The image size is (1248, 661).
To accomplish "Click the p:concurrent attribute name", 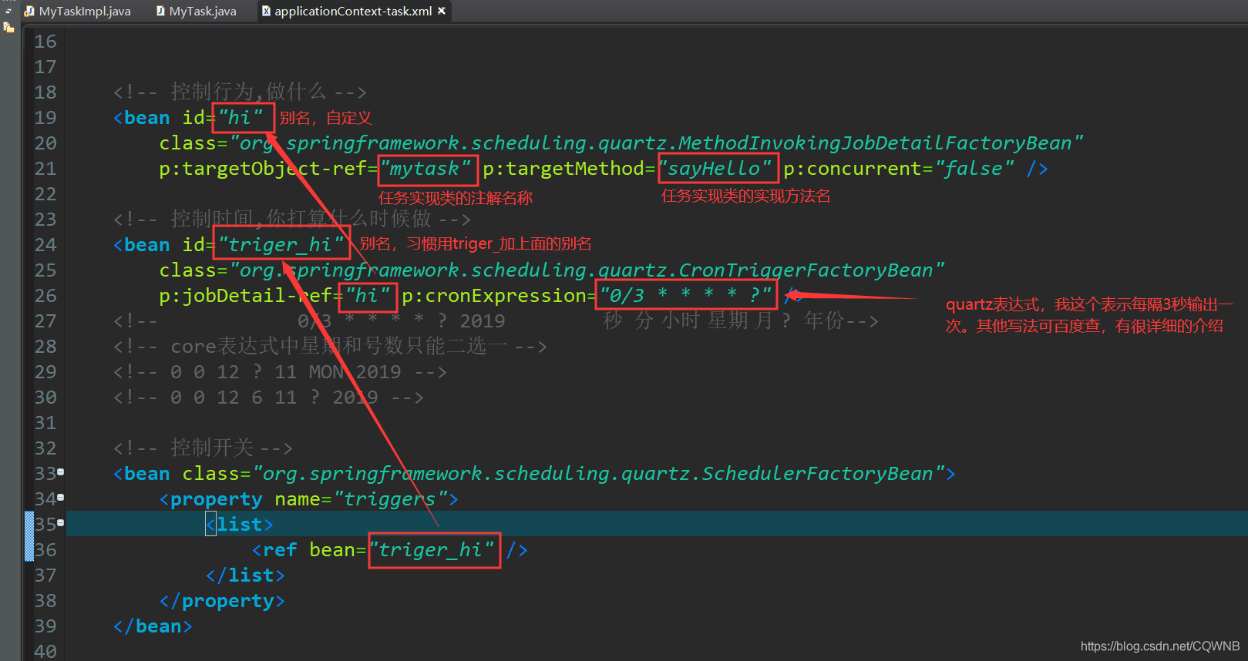I will [853, 169].
